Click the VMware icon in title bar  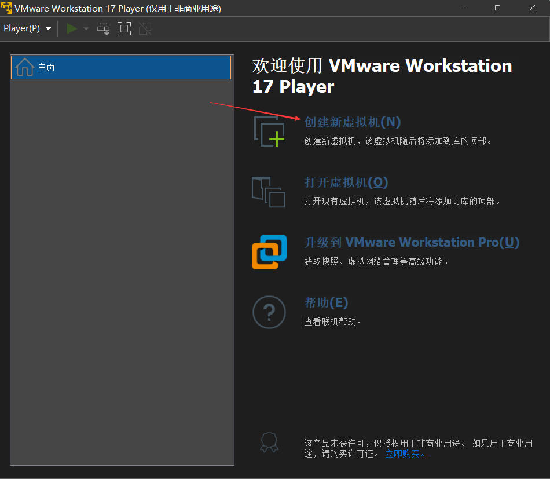pos(7,8)
